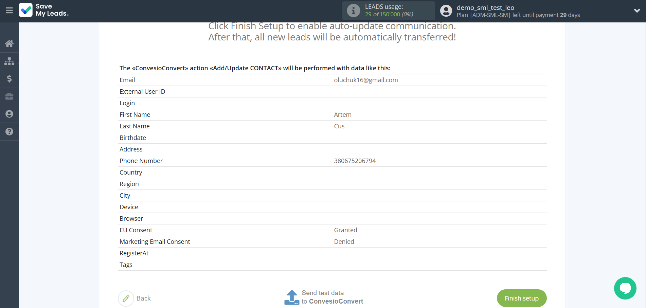Select the Last Name value Cus
Image resolution: width=646 pixels, height=308 pixels.
tap(339, 126)
